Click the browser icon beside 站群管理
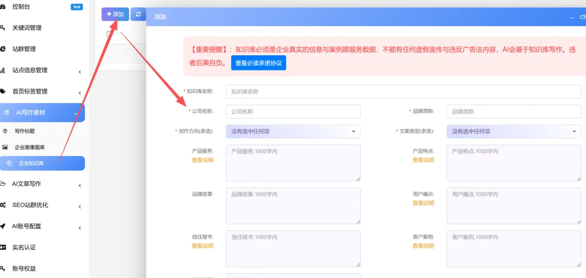Image resolution: width=586 pixels, height=278 pixels. 3,49
